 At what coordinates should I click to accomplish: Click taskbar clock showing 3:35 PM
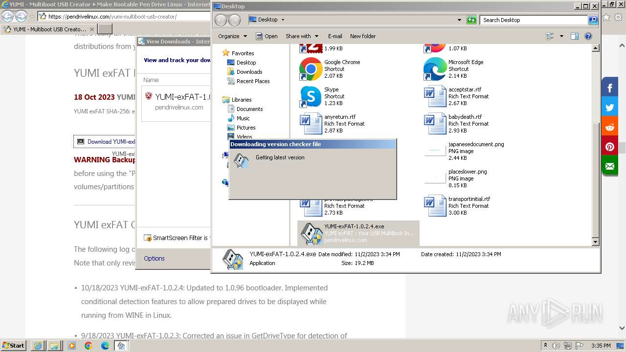pyautogui.click(x=601, y=346)
